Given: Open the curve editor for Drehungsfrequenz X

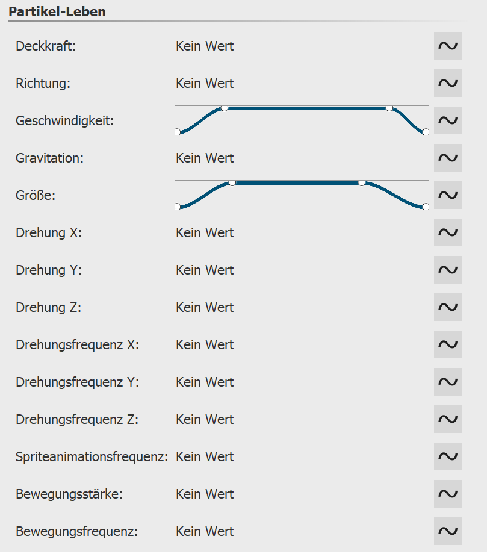Looking at the screenshot, I should pyautogui.click(x=448, y=344).
